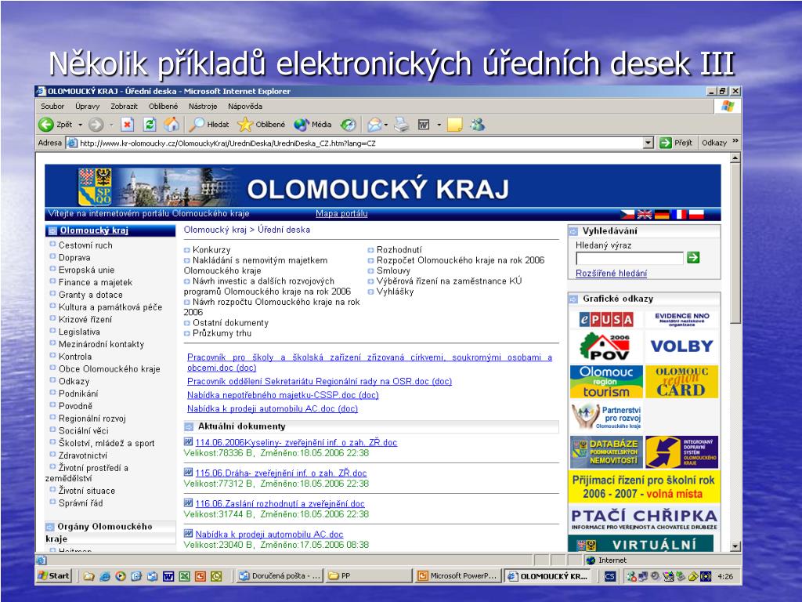Open the Mapa portálu link
Screen dimensions: 802x602
click(x=341, y=213)
